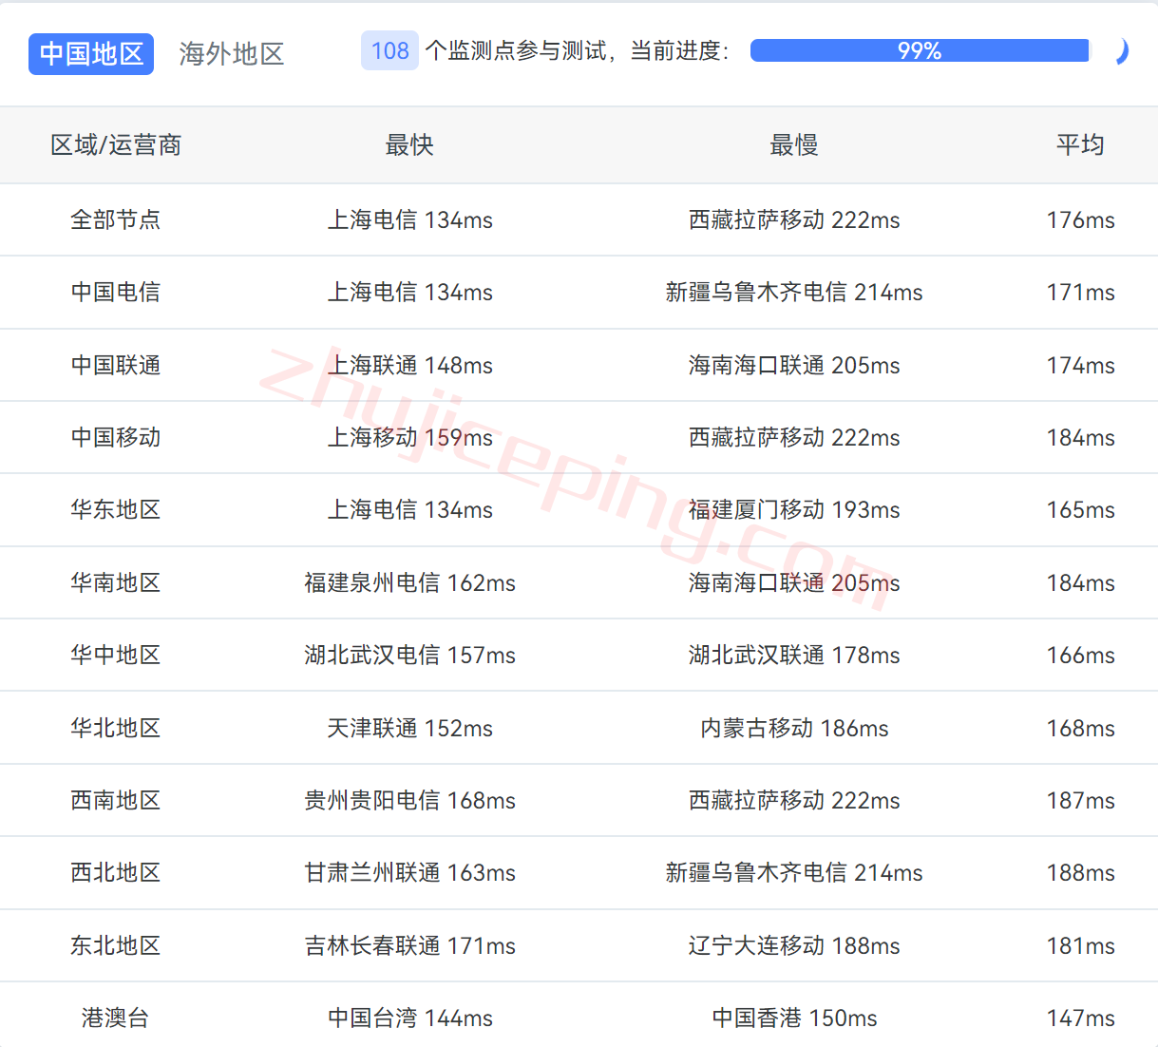Viewport: 1158px width, 1047px height.
Task: Click 184ms average in 华南地区 row
Action: tap(1081, 583)
